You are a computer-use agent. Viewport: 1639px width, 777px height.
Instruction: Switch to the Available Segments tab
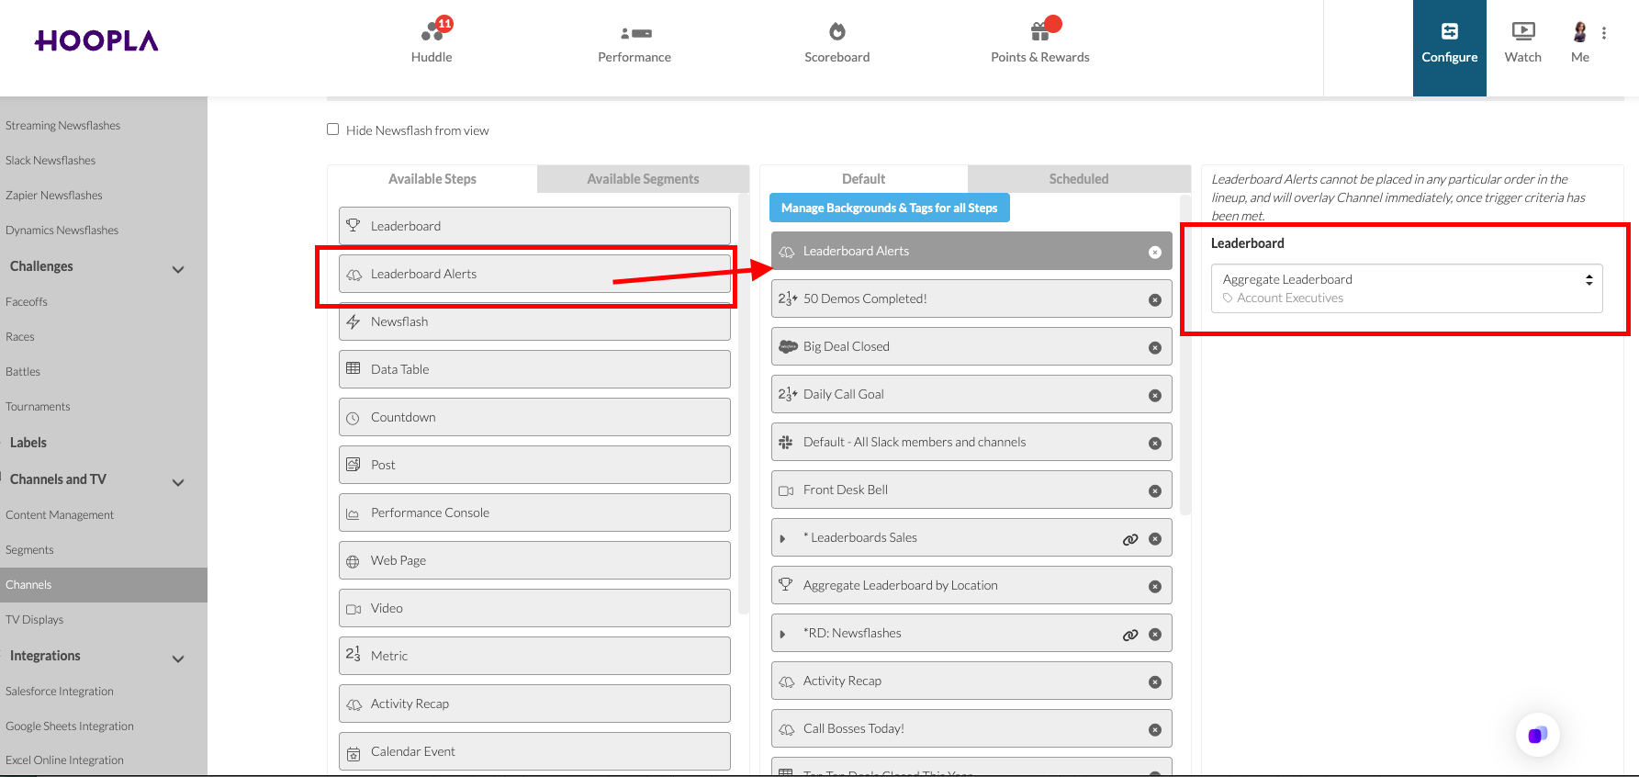tap(643, 179)
